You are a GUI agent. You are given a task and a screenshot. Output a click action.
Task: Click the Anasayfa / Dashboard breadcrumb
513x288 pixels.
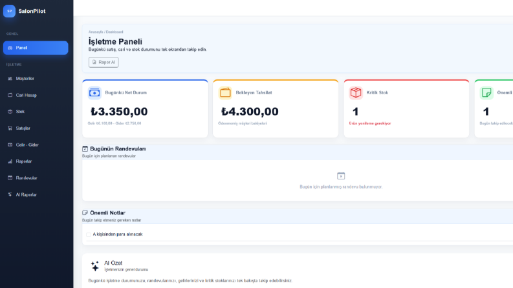click(x=105, y=32)
